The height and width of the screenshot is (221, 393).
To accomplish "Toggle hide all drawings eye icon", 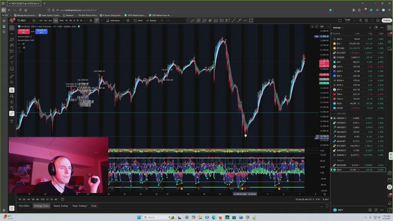I will click(12, 108).
